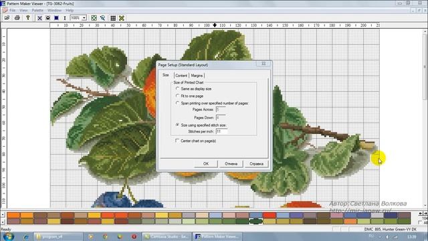Toggle the black grid toolbar icon
The width and height of the screenshot is (428, 241).
113,18
